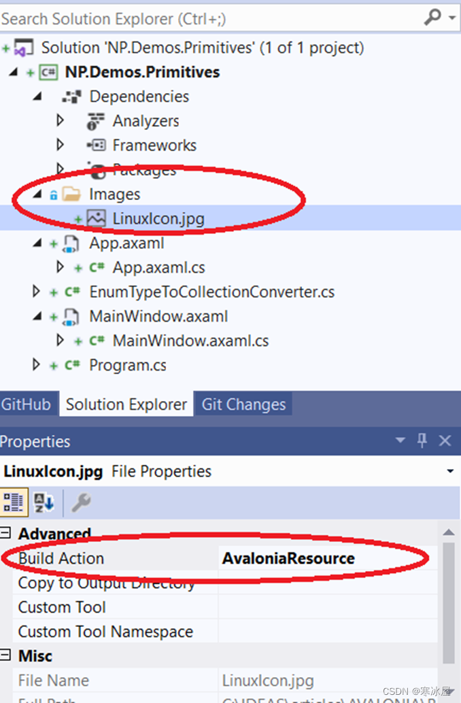Select MainWindow.axaml.cs in Solution Explorer
The width and height of the screenshot is (461, 703).
point(190,340)
